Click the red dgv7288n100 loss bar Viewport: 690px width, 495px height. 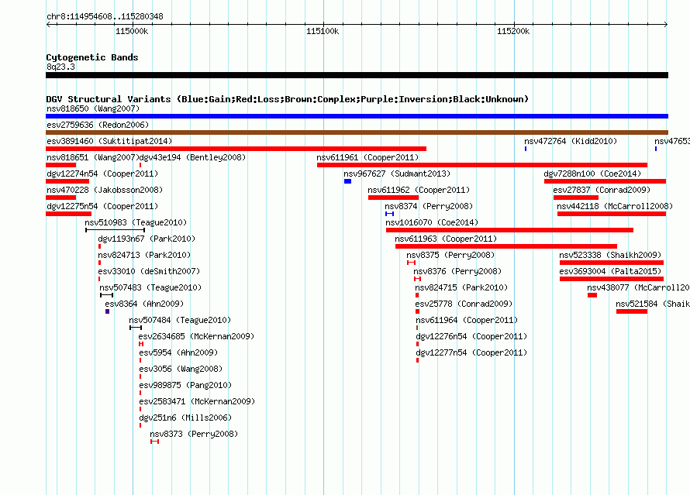(x=605, y=181)
